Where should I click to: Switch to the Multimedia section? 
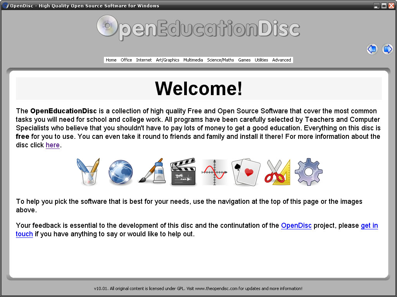193,60
